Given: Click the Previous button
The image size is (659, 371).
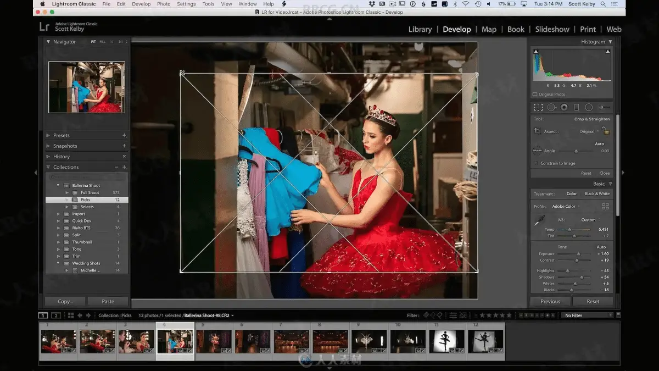Looking at the screenshot, I should coord(550,301).
